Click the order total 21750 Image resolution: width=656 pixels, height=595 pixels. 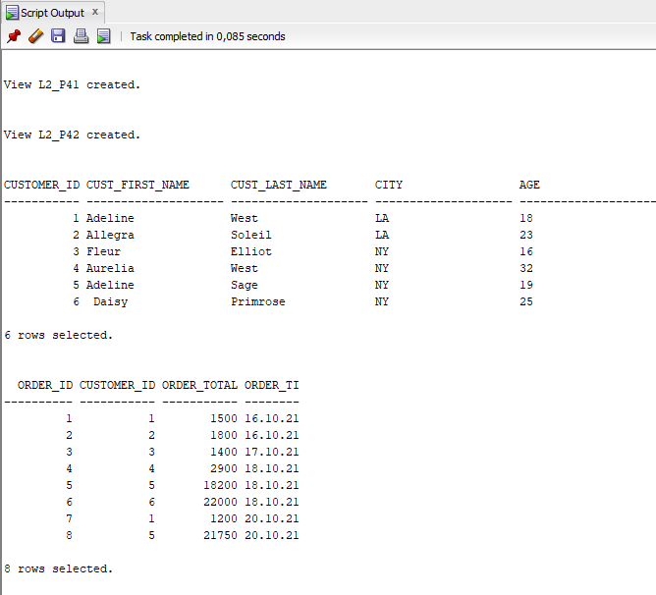coord(221,536)
